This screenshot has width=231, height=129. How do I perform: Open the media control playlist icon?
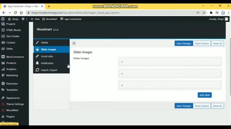coord(217,13)
